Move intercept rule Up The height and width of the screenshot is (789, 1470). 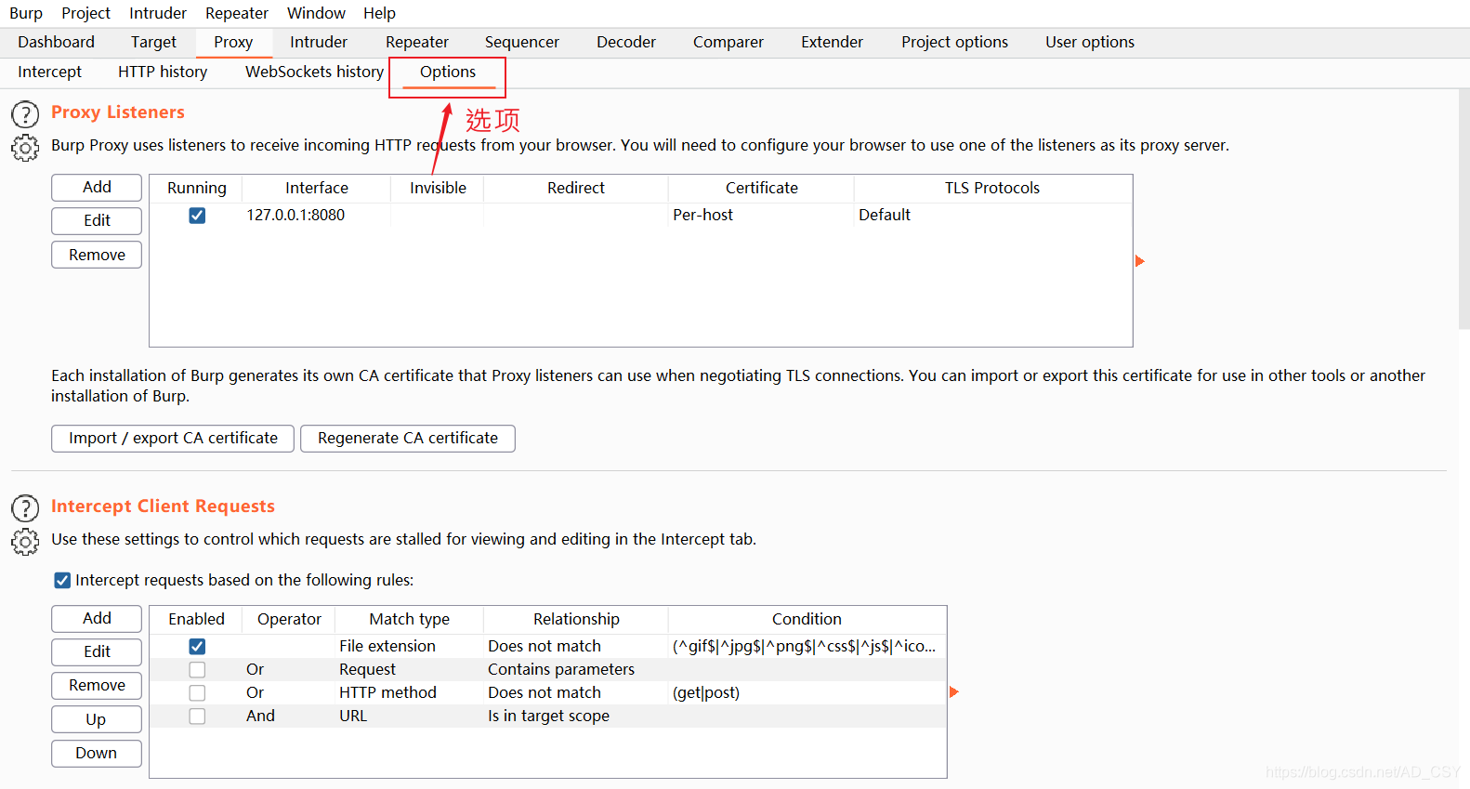[x=97, y=719]
